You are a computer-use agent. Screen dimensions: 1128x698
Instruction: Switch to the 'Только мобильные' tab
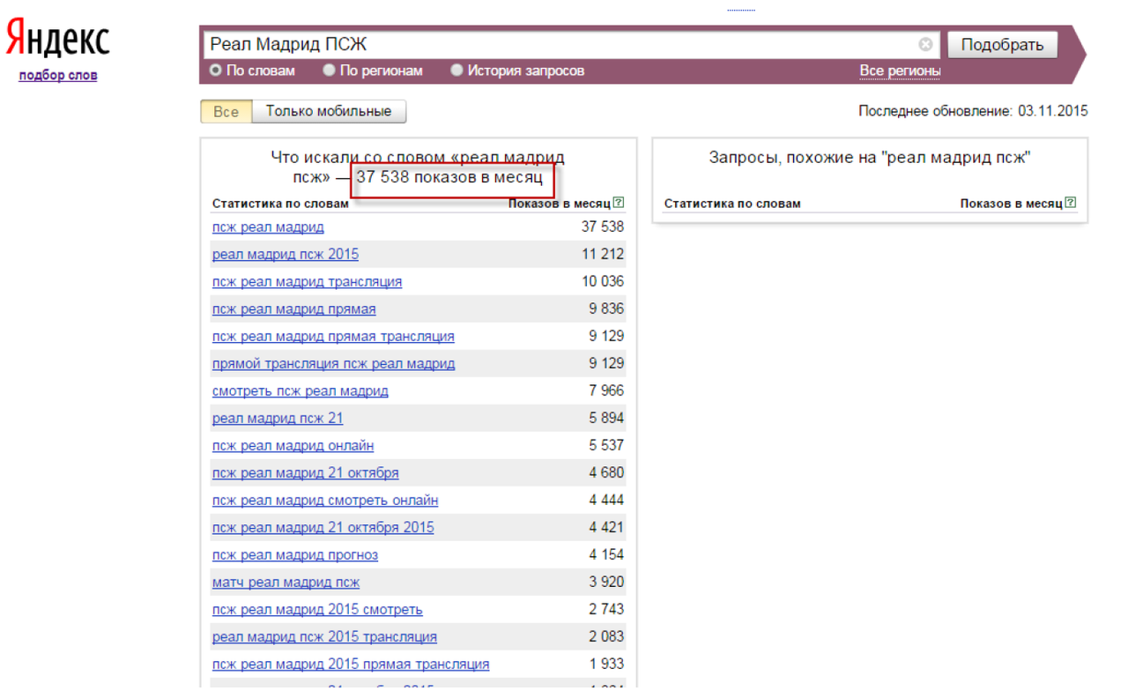tap(329, 112)
